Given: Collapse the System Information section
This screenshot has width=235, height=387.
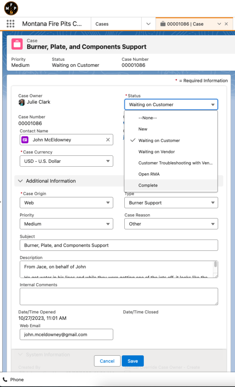Looking at the screenshot, I should tap(20, 354).
